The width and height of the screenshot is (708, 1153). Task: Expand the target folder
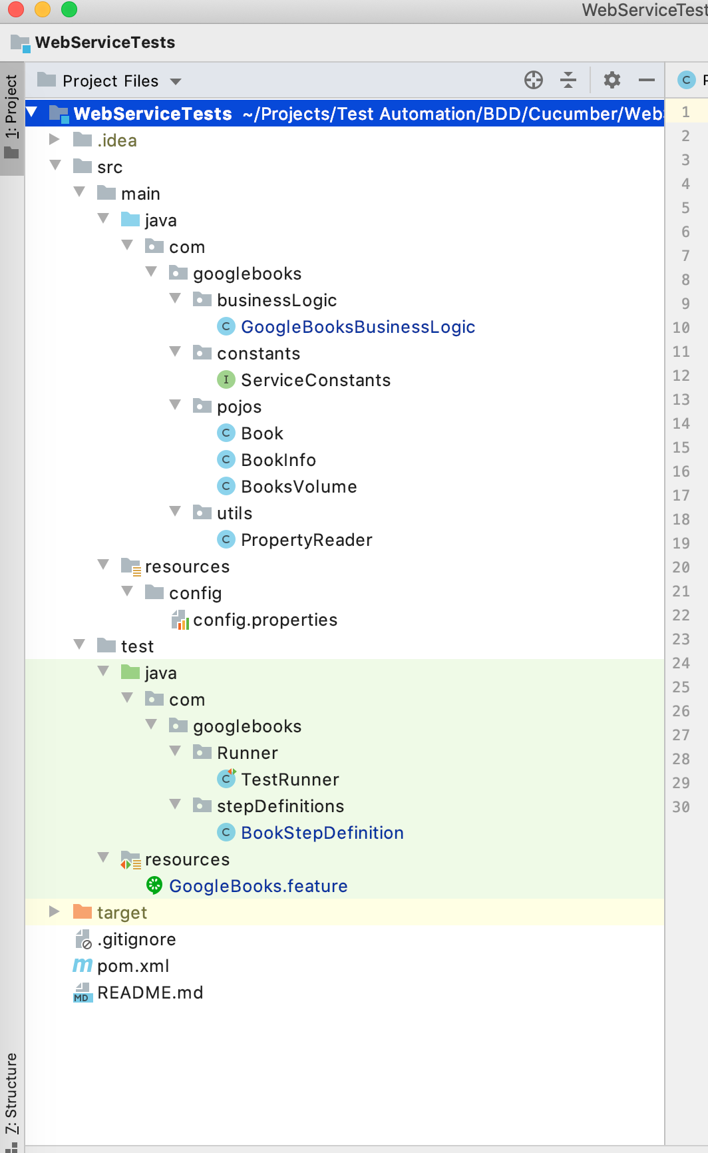(55, 911)
